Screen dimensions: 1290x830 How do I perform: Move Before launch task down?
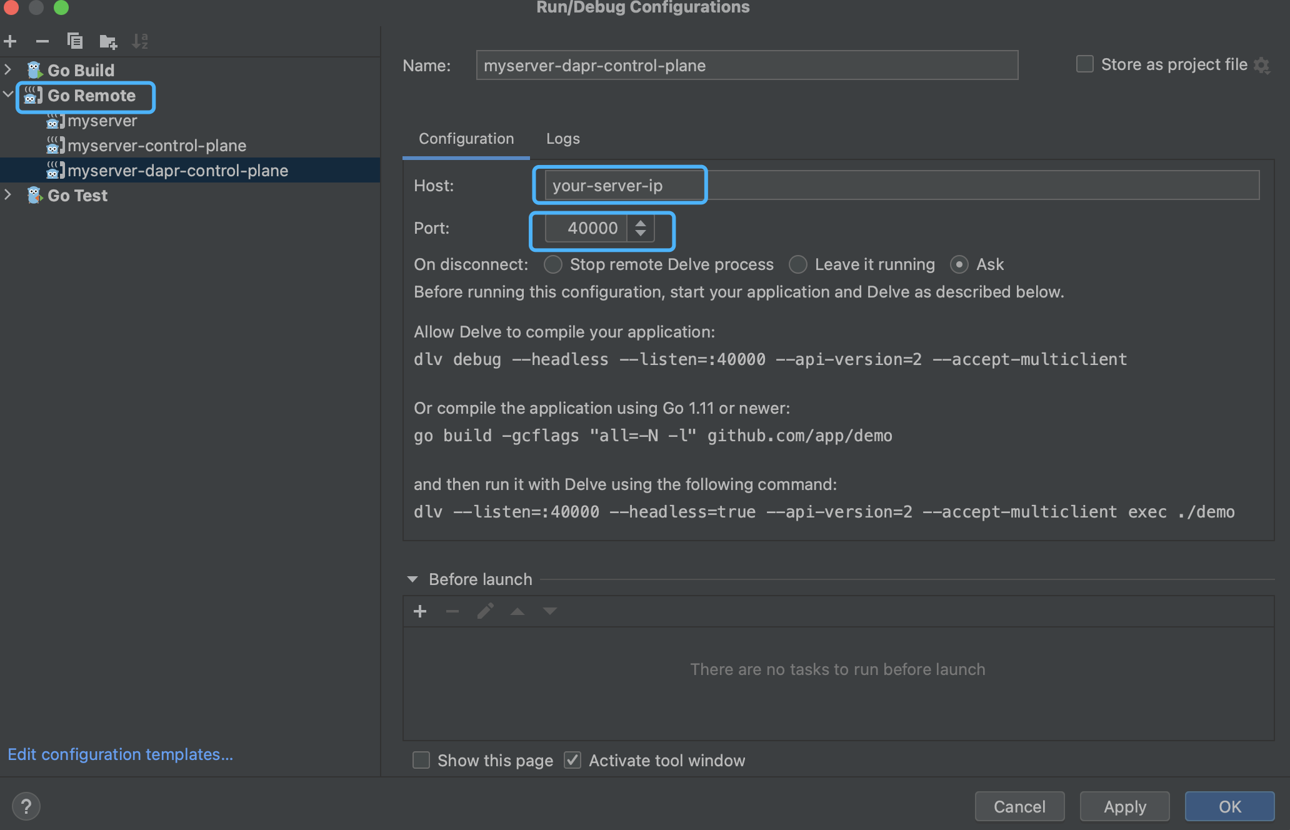coord(550,611)
